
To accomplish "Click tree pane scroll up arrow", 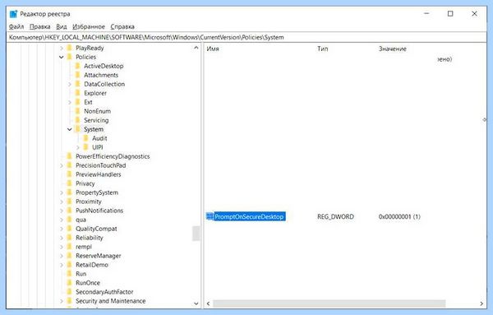I will [196, 48].
